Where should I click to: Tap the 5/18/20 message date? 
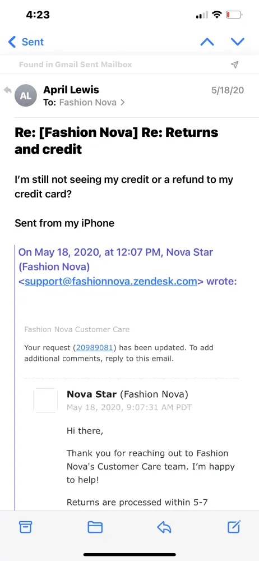pos(228,90)
